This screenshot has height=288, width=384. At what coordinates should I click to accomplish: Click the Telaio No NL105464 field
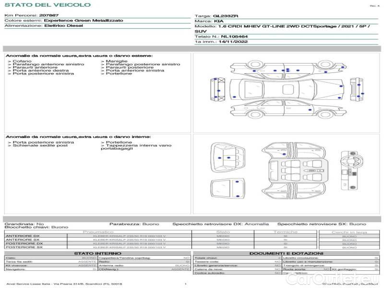pos(221,36)
